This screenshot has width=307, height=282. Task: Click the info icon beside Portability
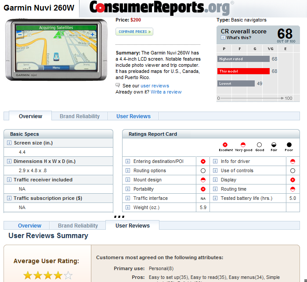(128, 189)
